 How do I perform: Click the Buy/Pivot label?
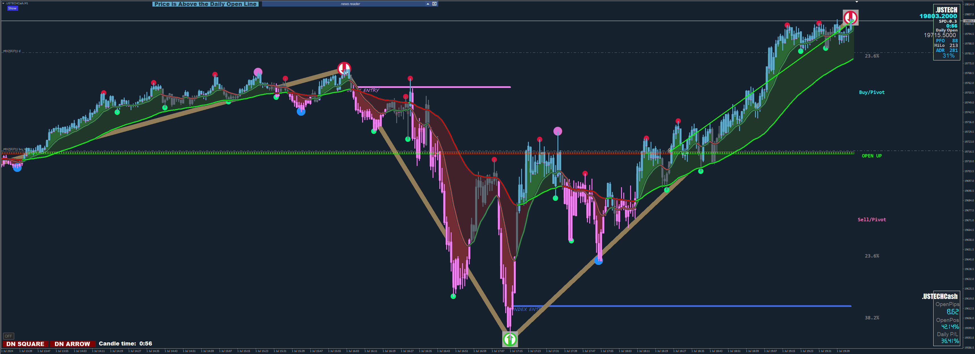point(872,92)
